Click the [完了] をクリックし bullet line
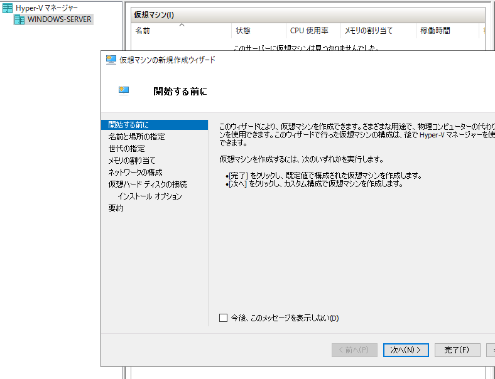The height and width of the screenshot is (379, 495). click(324, 175)
